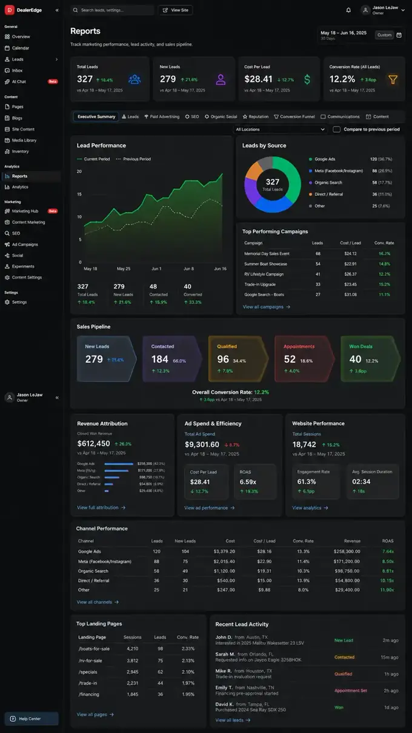
Task: Open the Reports sidebar item
Action: [x=31, y=176]
